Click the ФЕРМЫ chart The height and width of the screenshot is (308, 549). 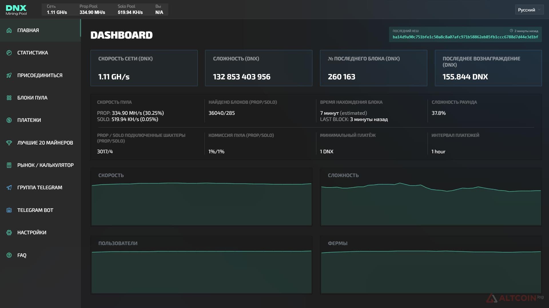(x=431, y=265)
